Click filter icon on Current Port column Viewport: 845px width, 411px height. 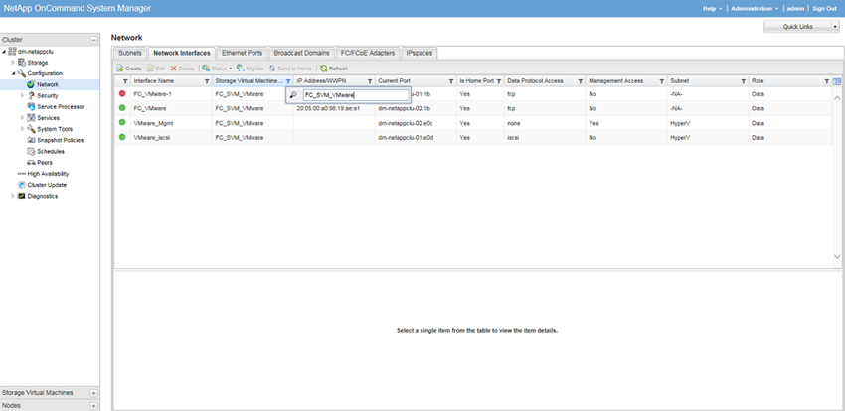pyautogui.click(x=451, y=81)
